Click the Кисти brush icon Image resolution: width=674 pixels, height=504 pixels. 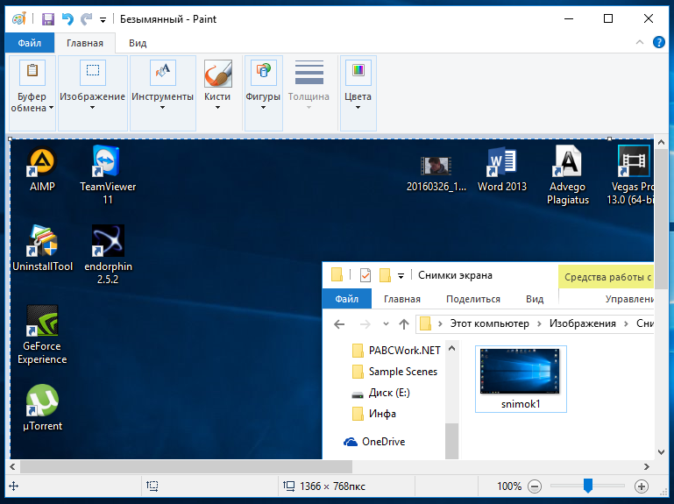point(217,74)
